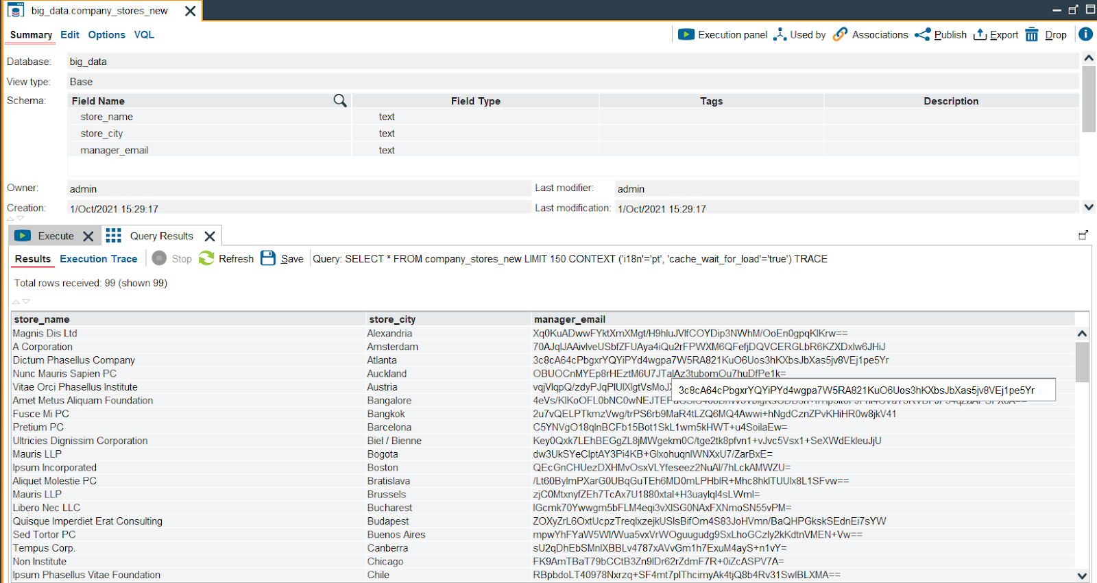Close the Query Results tab

pyautogui.click(x=210, y=236)
